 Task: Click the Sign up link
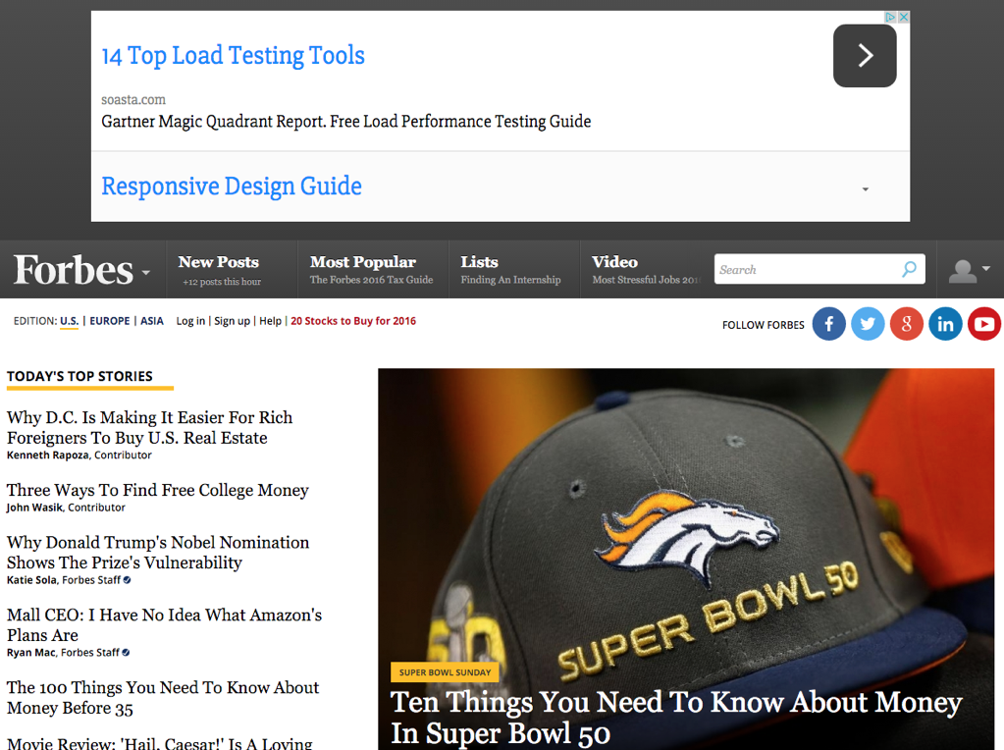232,321
